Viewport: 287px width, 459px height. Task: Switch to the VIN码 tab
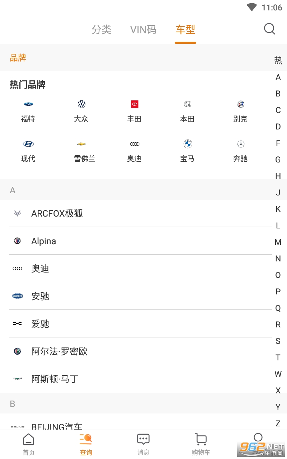[143, 29]
